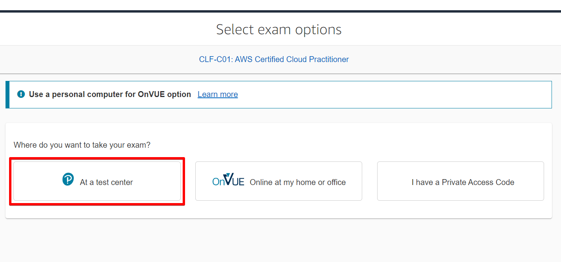Click the info icon in the notice banner
The width and height of the screenshot is (561, 262).
click(x=21, y=94)
